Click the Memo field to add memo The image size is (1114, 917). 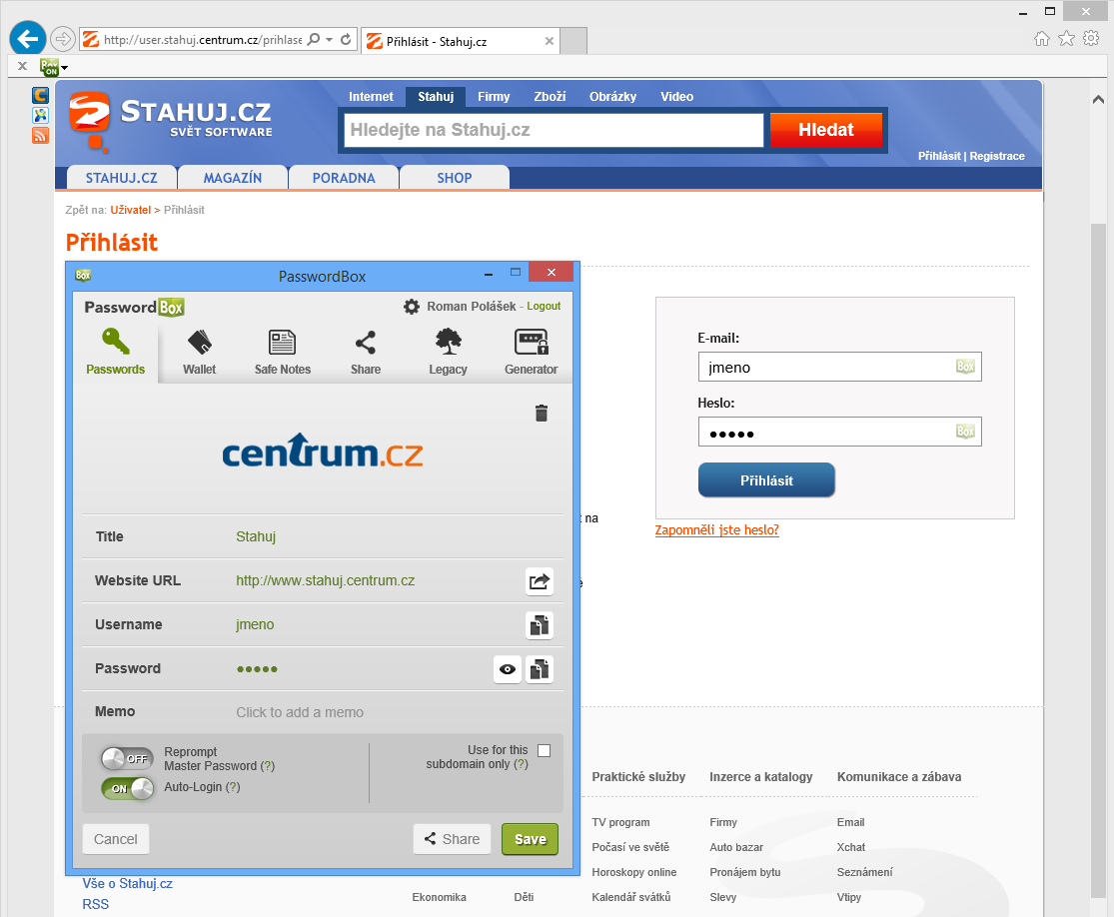300,712
